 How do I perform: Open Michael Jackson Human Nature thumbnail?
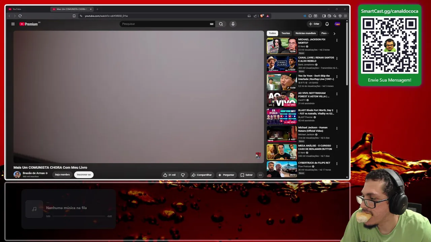coord(282,134)
